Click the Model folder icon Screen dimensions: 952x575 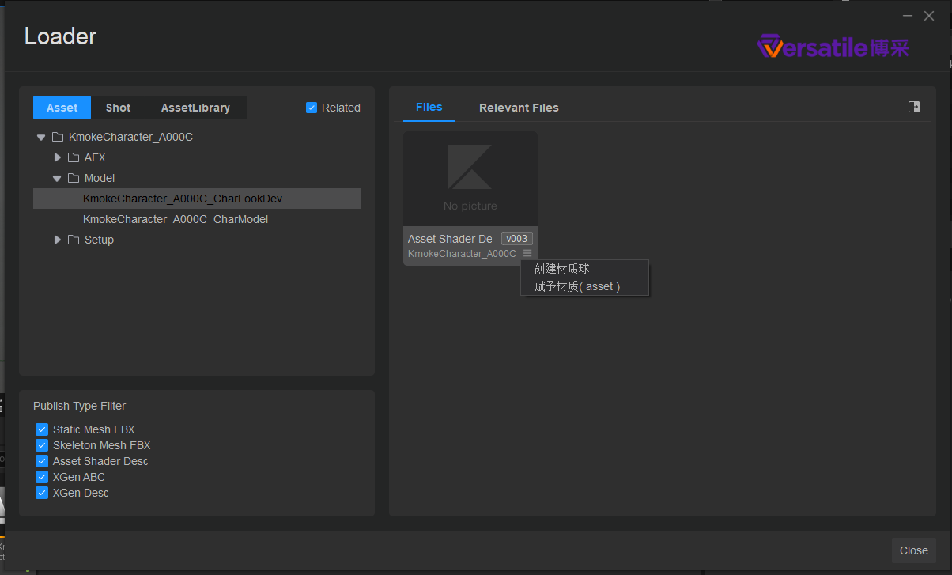point(74,178)
